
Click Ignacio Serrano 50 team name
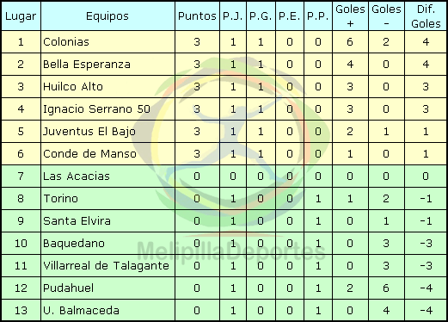click(x=96, y=109)
